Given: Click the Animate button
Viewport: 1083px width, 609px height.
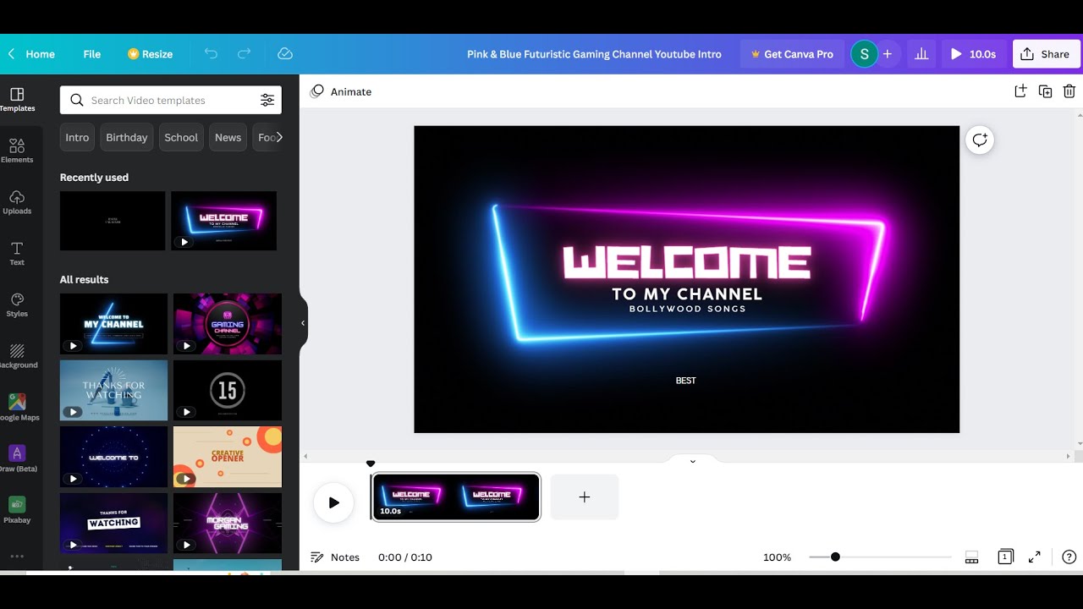Looking at the screenshot, I should click(341, 91).
